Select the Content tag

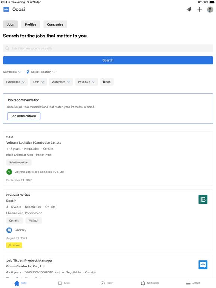[x=14, y=221]
